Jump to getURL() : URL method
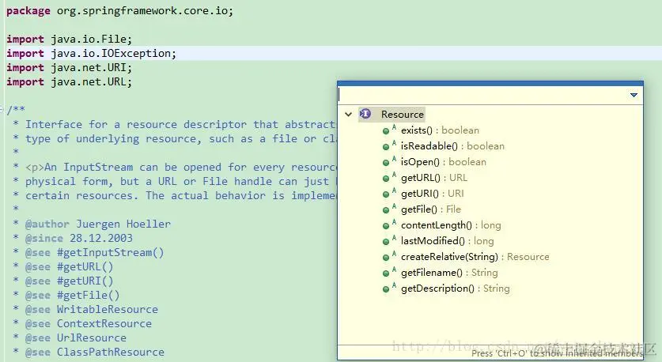Screen dimensions: 662x362 [434, 178]
